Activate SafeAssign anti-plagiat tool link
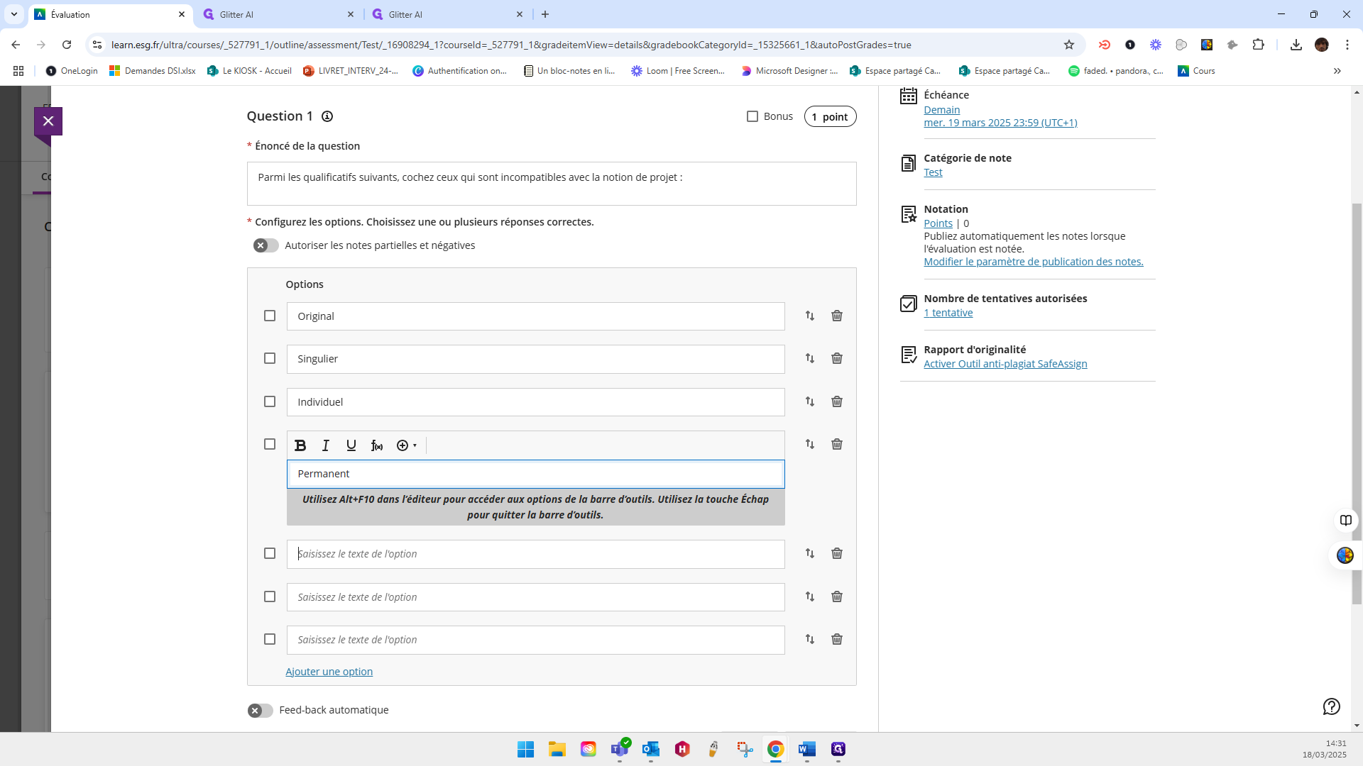 tap(1005, 364)
